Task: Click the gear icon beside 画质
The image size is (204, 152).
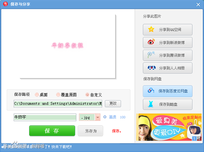Action: click(x=105, y=117)
